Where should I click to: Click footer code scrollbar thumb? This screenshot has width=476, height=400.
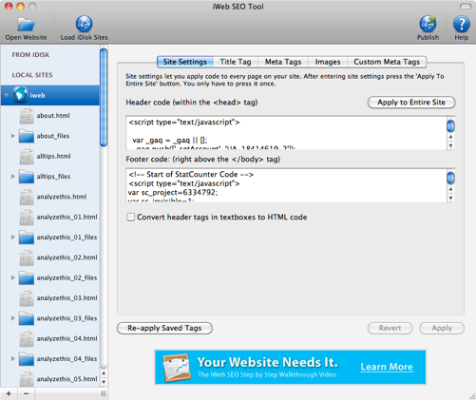point(450,178)
